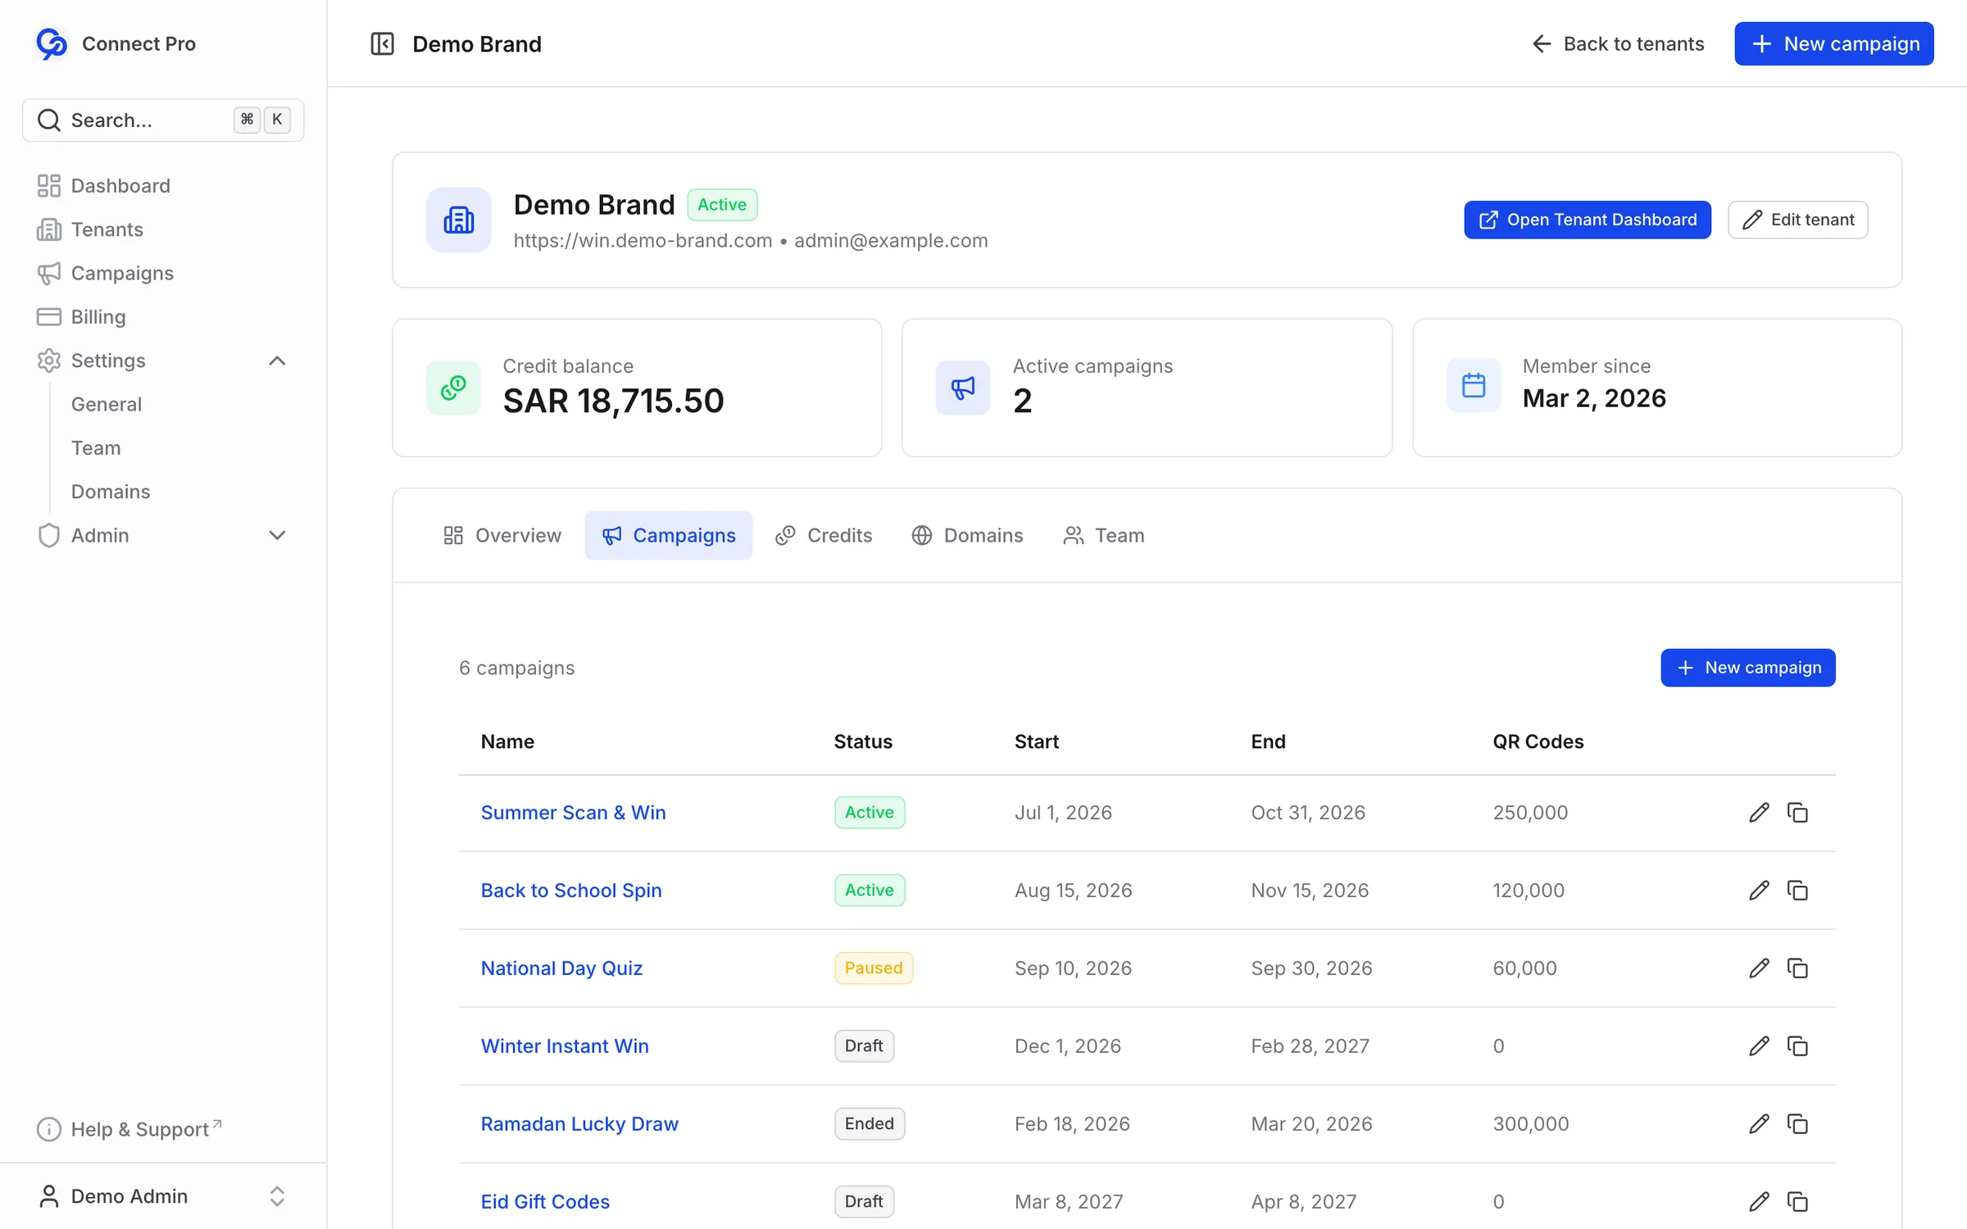Duplicate the Winter Instant Win campaign
1967x1229 pixels.
point(1797,1045)
